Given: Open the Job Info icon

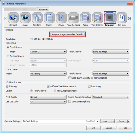Looking at the screenshot, I should point(122,18).
